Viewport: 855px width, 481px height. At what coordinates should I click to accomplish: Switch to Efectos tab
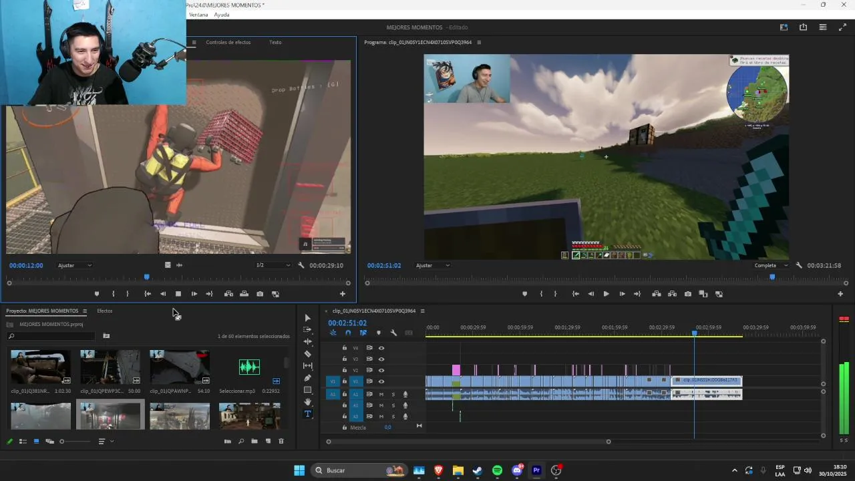[x=105, y=311]
